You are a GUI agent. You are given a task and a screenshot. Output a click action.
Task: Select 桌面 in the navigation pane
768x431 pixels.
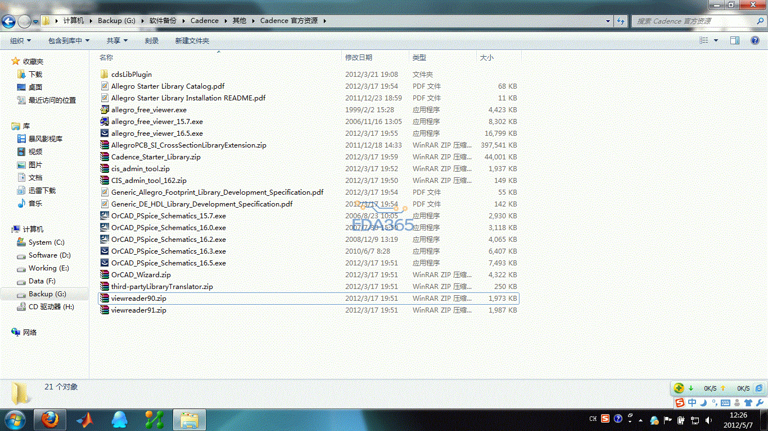(35, 87)
